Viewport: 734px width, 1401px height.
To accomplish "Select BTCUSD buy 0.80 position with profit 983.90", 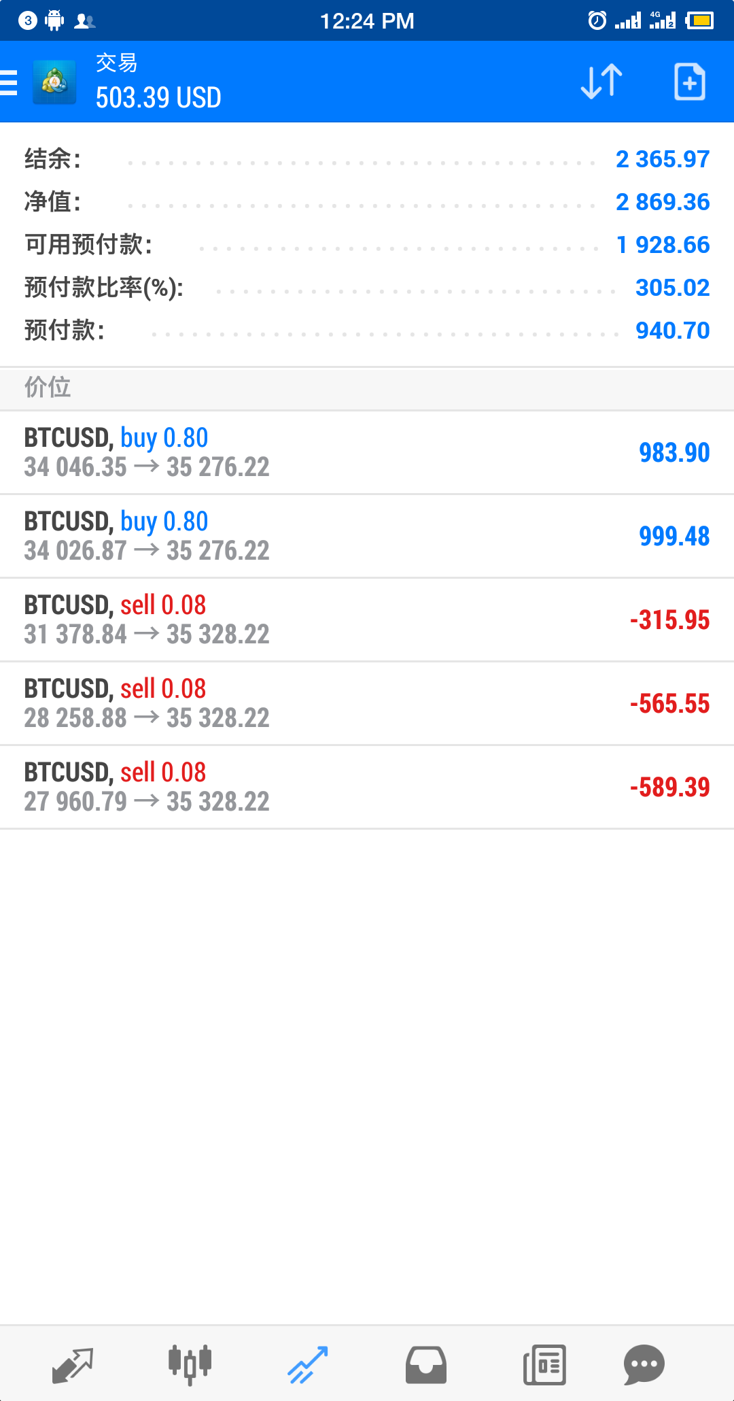I will click(x=367, y=452).
